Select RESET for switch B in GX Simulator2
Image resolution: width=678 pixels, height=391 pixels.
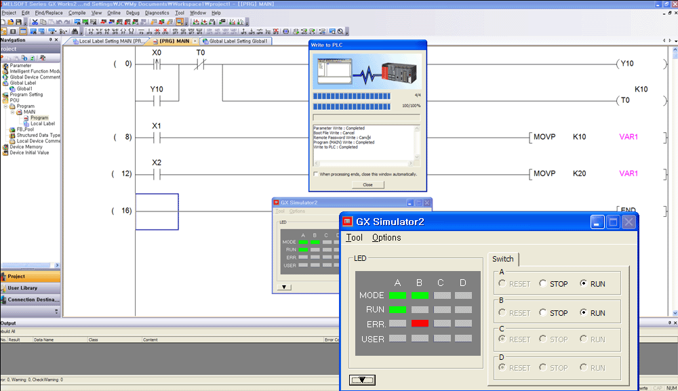point(502,312)
